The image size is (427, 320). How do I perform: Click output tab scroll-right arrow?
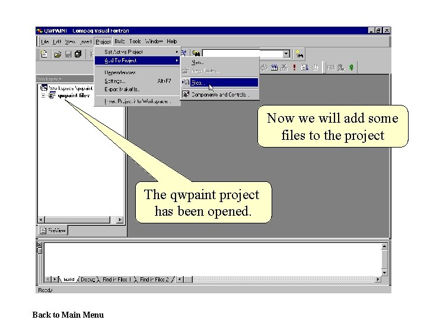[55, 279]
